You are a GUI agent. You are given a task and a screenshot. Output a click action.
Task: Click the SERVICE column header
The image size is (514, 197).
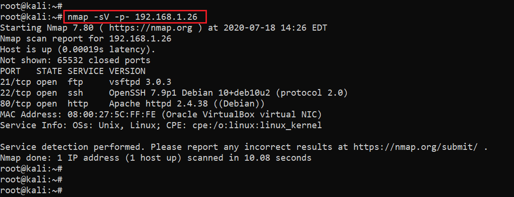(86, 71)
